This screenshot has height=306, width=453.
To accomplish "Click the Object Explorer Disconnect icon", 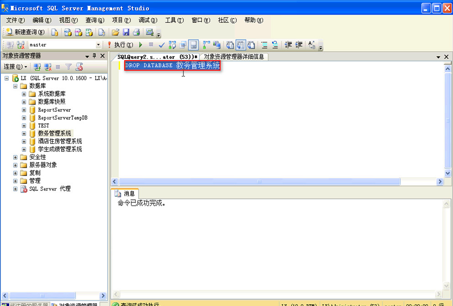I will [x=47, y=67].
